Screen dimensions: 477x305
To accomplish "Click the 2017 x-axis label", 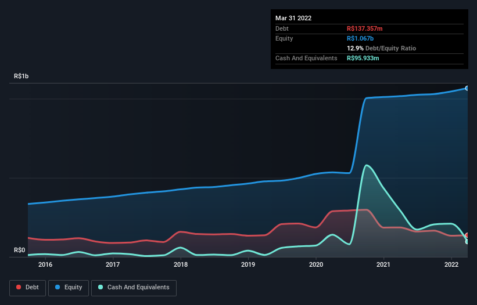I will tap(113, 264).
